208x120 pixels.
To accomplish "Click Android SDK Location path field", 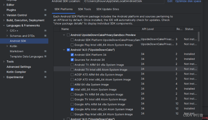I will (124, 1).
